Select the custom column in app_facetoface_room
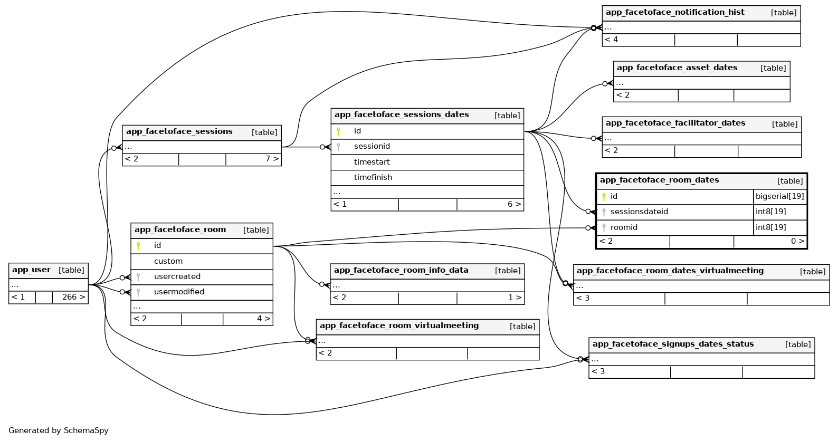 coord(168,261)
